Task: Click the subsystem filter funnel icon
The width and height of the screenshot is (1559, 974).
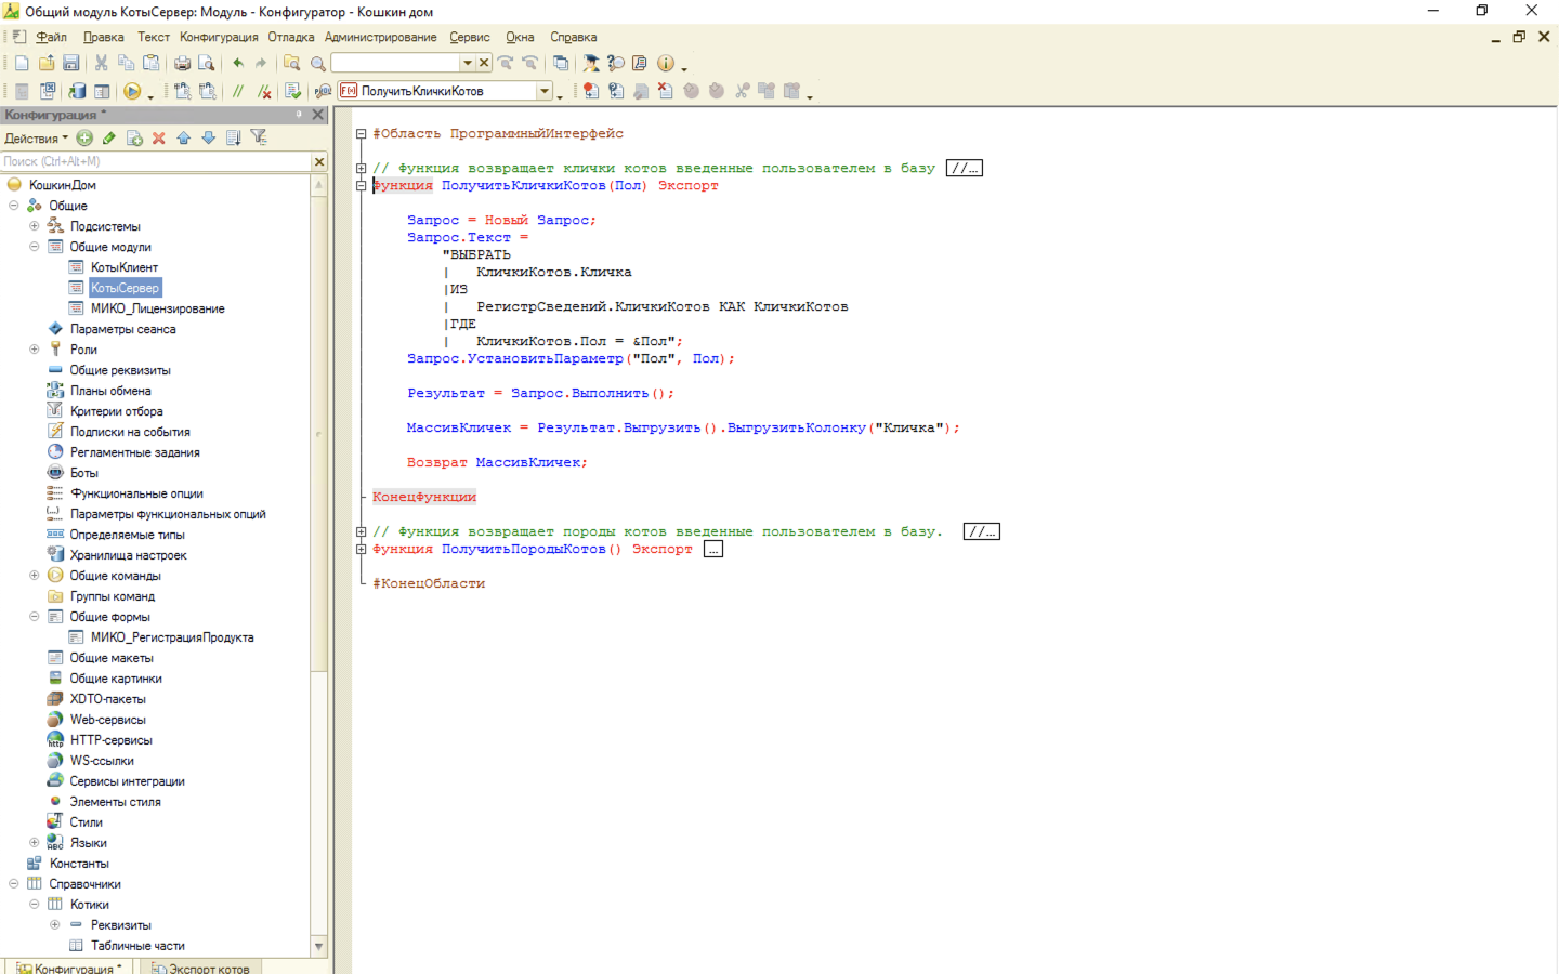Action: (258, 136)
